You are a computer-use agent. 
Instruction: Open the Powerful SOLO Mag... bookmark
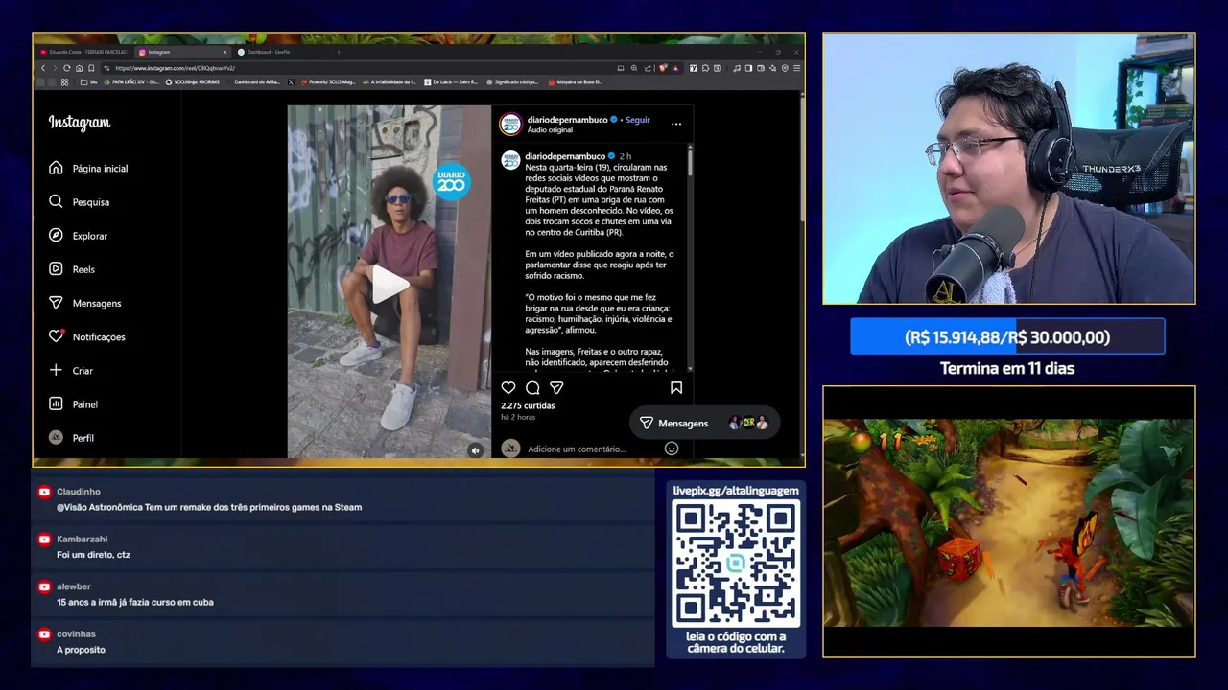point(328,82)
